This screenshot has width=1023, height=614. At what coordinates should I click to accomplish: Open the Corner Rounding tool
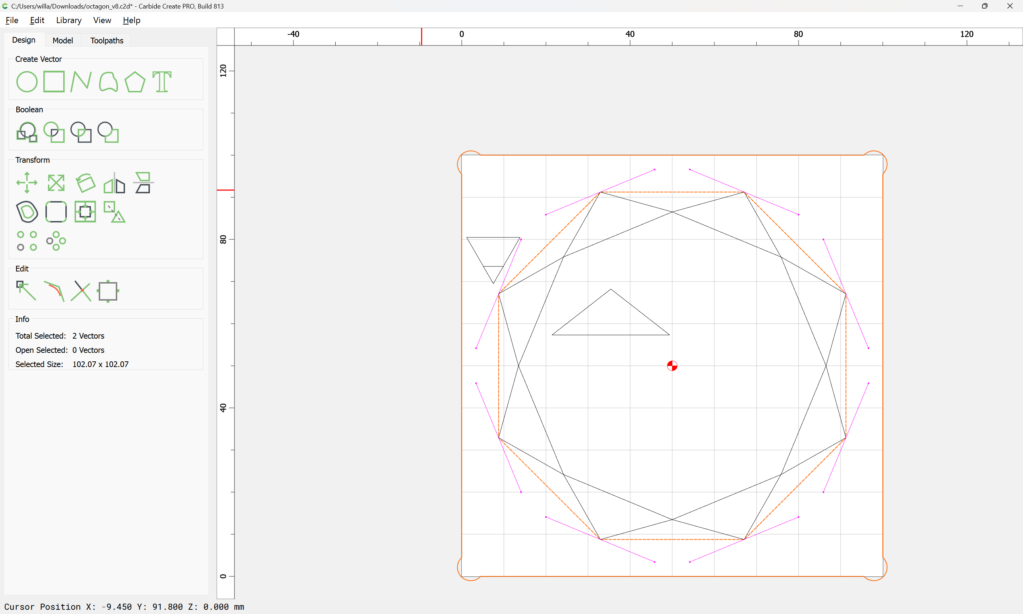[x=56, y=211]
